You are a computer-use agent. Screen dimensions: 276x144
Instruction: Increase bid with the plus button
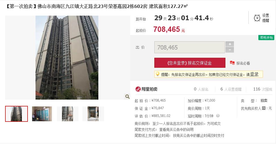(x=230, y=44)
